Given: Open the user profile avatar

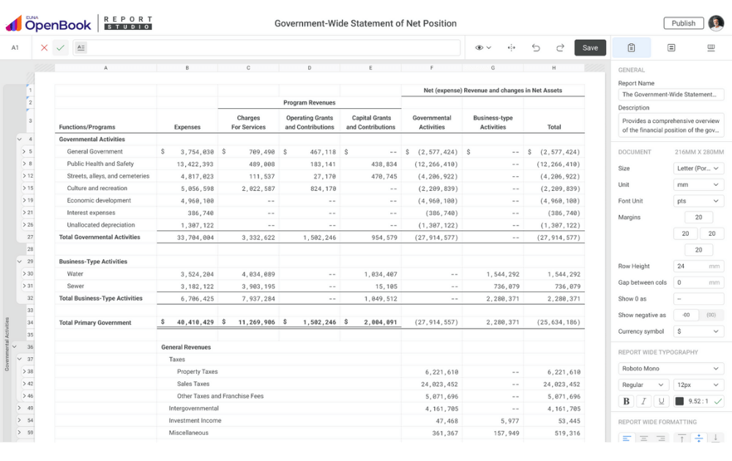Looking at the screenshot, I should click(716, 23).
